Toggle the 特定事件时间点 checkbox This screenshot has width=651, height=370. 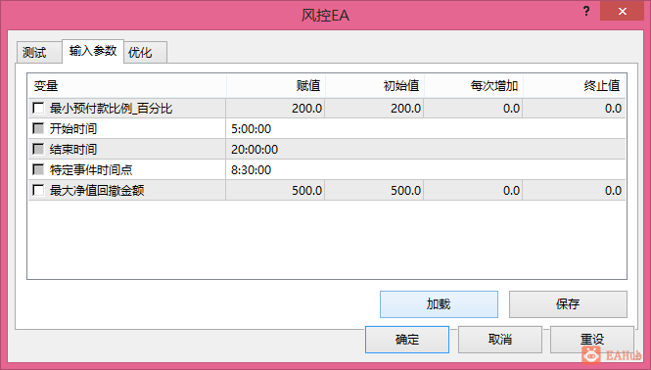click(x=38, y=169)
